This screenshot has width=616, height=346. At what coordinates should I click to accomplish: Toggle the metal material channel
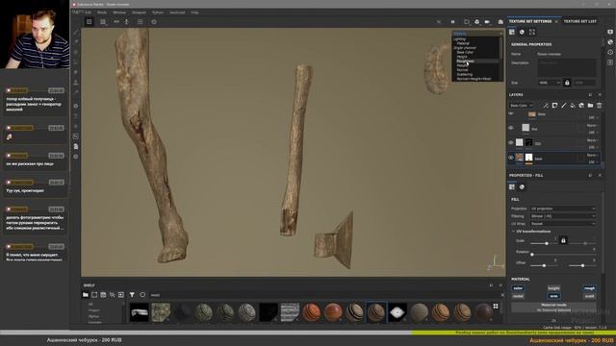tap(518, 296)
